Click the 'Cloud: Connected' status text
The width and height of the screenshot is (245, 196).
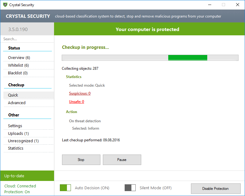[20, 186]
